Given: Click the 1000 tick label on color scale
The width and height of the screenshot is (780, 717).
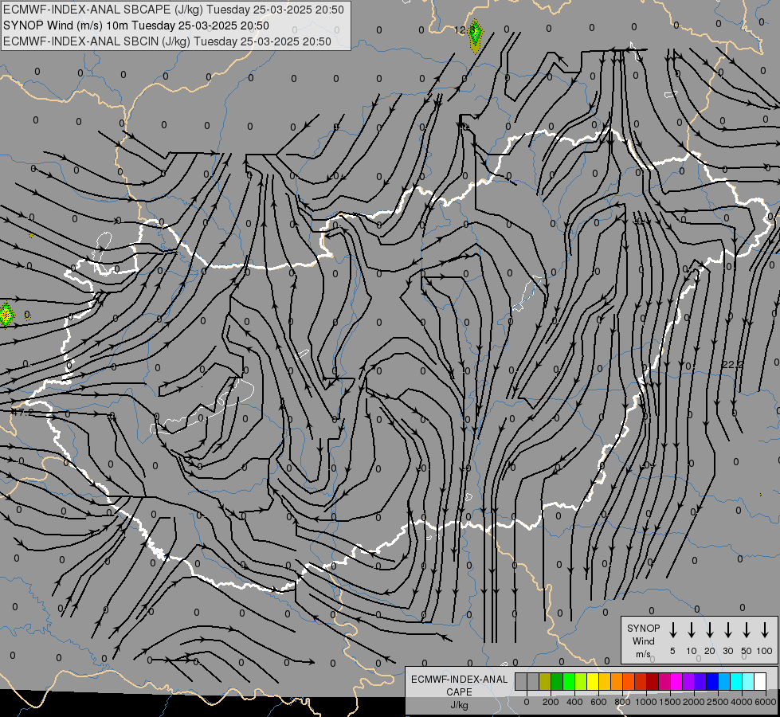Looking at the screenshot, I should (646, 702).
